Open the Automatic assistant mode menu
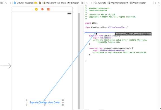This screenshot has width=161, height=110. (x=100, y=3)
